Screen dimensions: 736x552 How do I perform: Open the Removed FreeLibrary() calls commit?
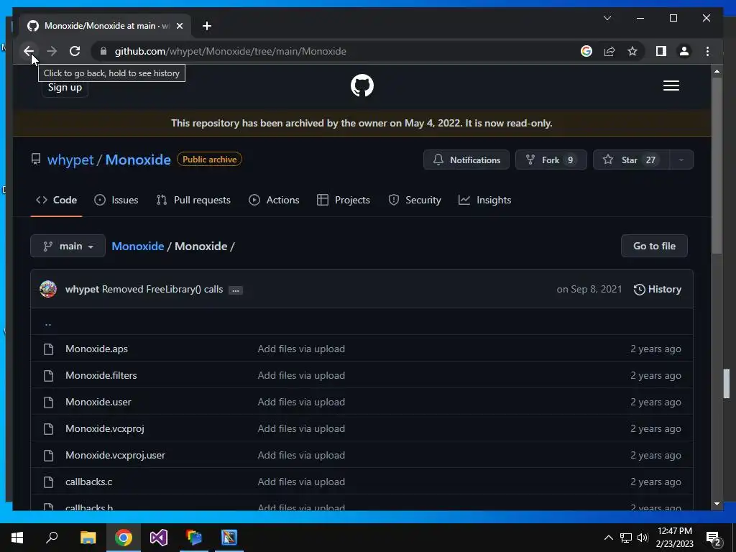click(162, 289)
